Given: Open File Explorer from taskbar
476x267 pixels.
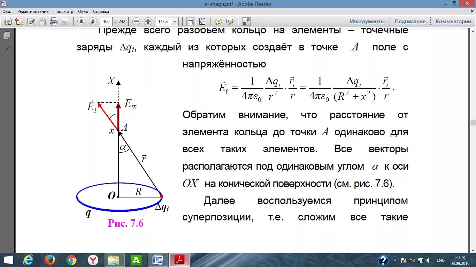Looking at the screenshot, I should click(x=114, y=260).
